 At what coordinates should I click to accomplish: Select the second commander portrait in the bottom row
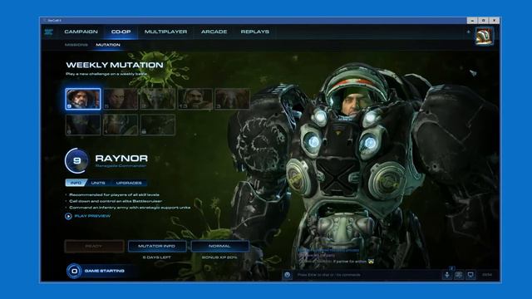pyautogui.click(x=121, y=125)
